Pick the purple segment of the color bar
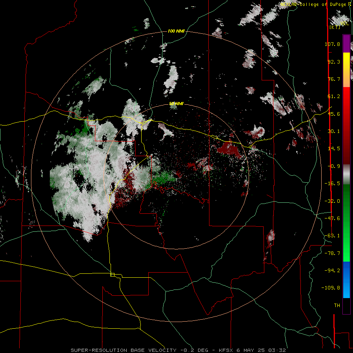The width and height of the screenshot is (353, 353). click(346, 44)
